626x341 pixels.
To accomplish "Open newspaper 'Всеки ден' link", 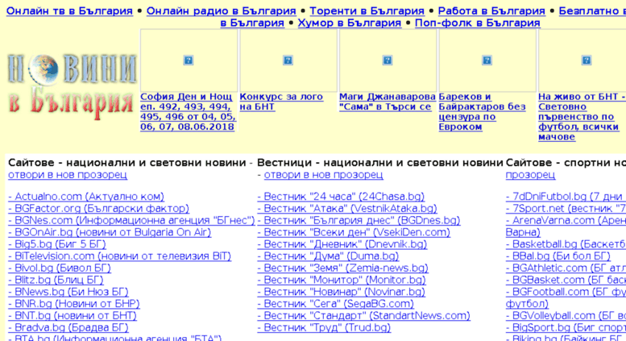I will (x=354, y=232).
